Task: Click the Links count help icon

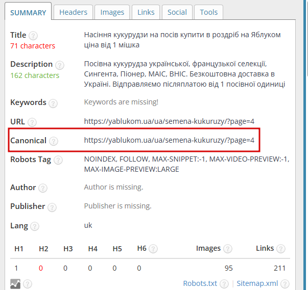Action: coord(281,249)
